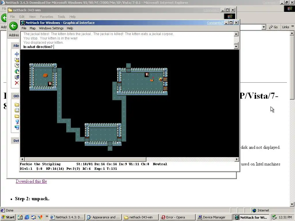Screen dimensions: 295x221
Task: Expand the quick launch overflow chevron
Action: 47,216
